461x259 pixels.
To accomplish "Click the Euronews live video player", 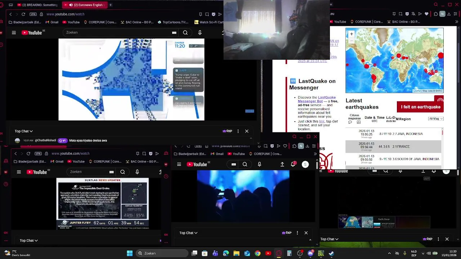I will point(131,79).
